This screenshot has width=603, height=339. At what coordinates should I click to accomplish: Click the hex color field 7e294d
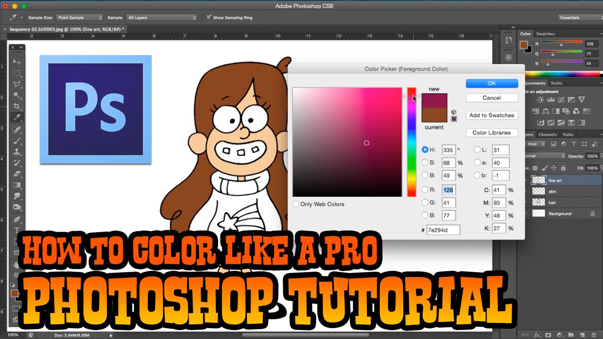click(x=443, y=230)
